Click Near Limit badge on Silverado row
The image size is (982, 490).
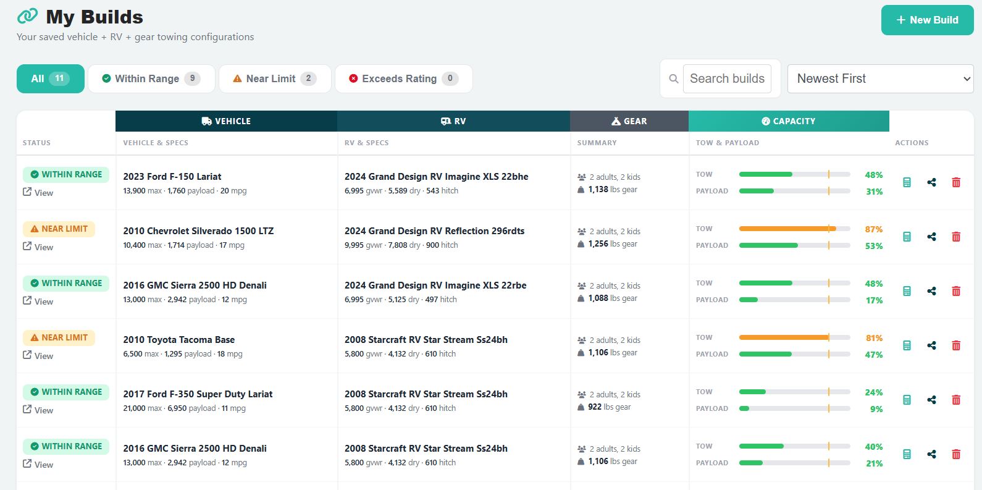(59, 229)
